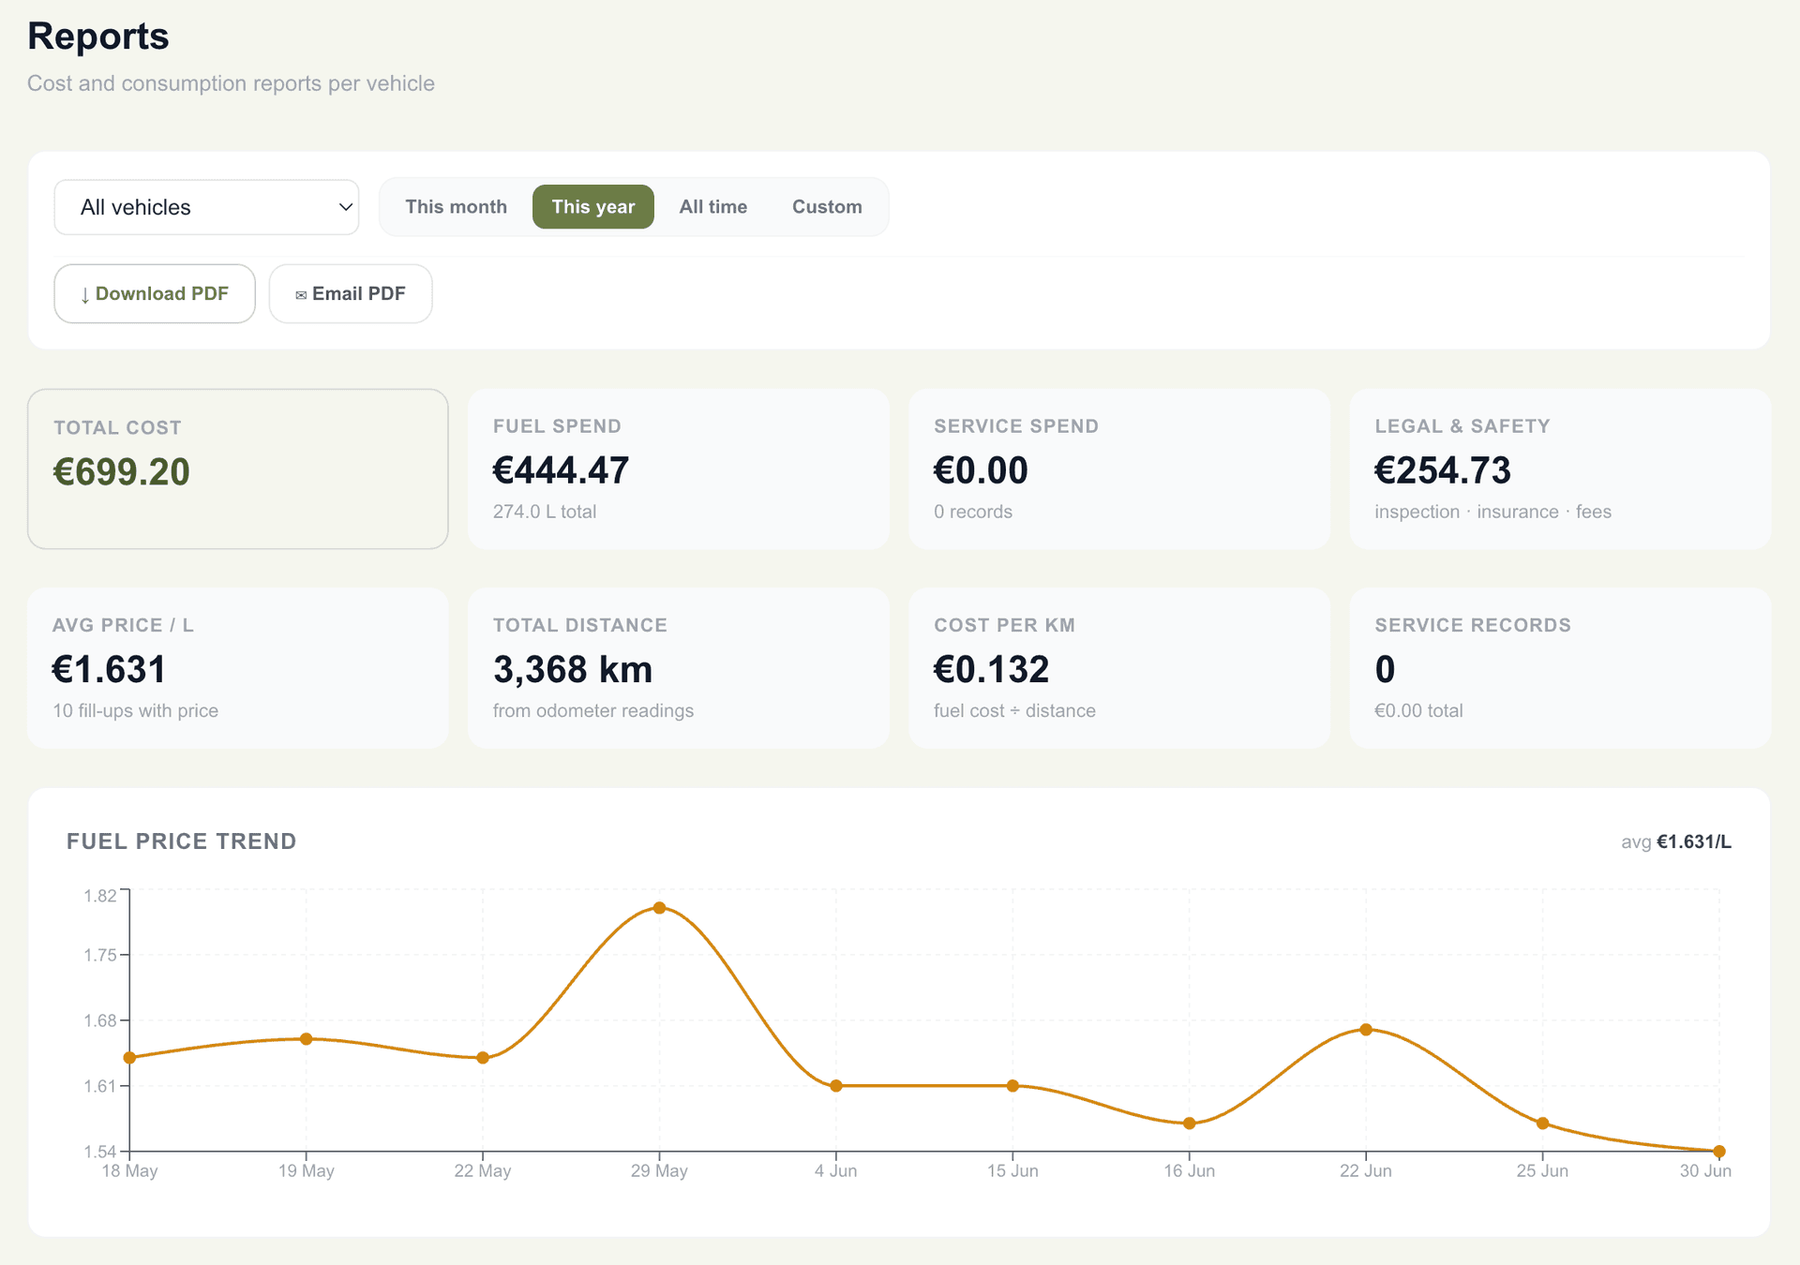
Task: Click the 29 May x-axis label
Action: [659, 1171]
